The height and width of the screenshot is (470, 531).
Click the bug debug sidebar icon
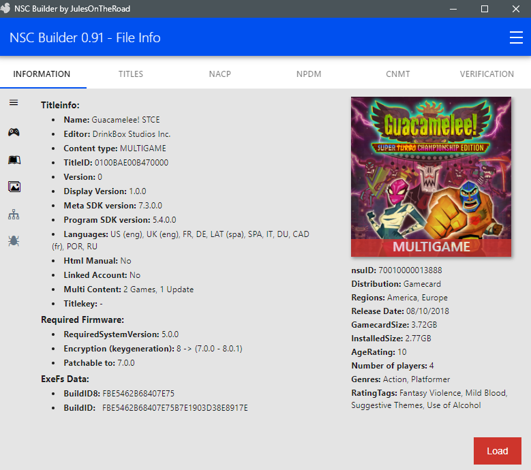pyautogui.click(x=14, y=241)
